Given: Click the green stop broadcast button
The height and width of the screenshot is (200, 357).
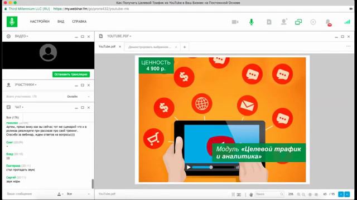Looking at the screenshot, I should (71, 74).
